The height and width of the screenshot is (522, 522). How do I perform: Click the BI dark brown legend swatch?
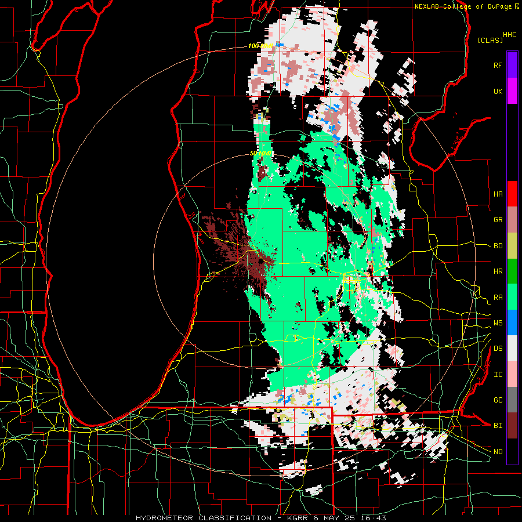(x=512, y=426)
